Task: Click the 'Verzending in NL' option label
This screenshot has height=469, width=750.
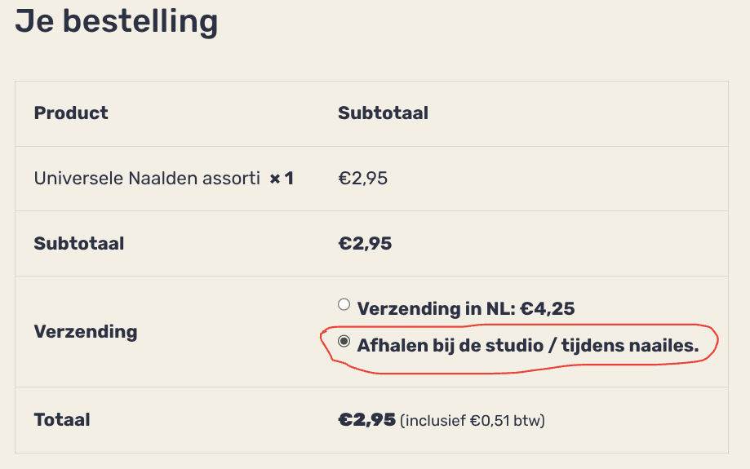Action: 437,309
